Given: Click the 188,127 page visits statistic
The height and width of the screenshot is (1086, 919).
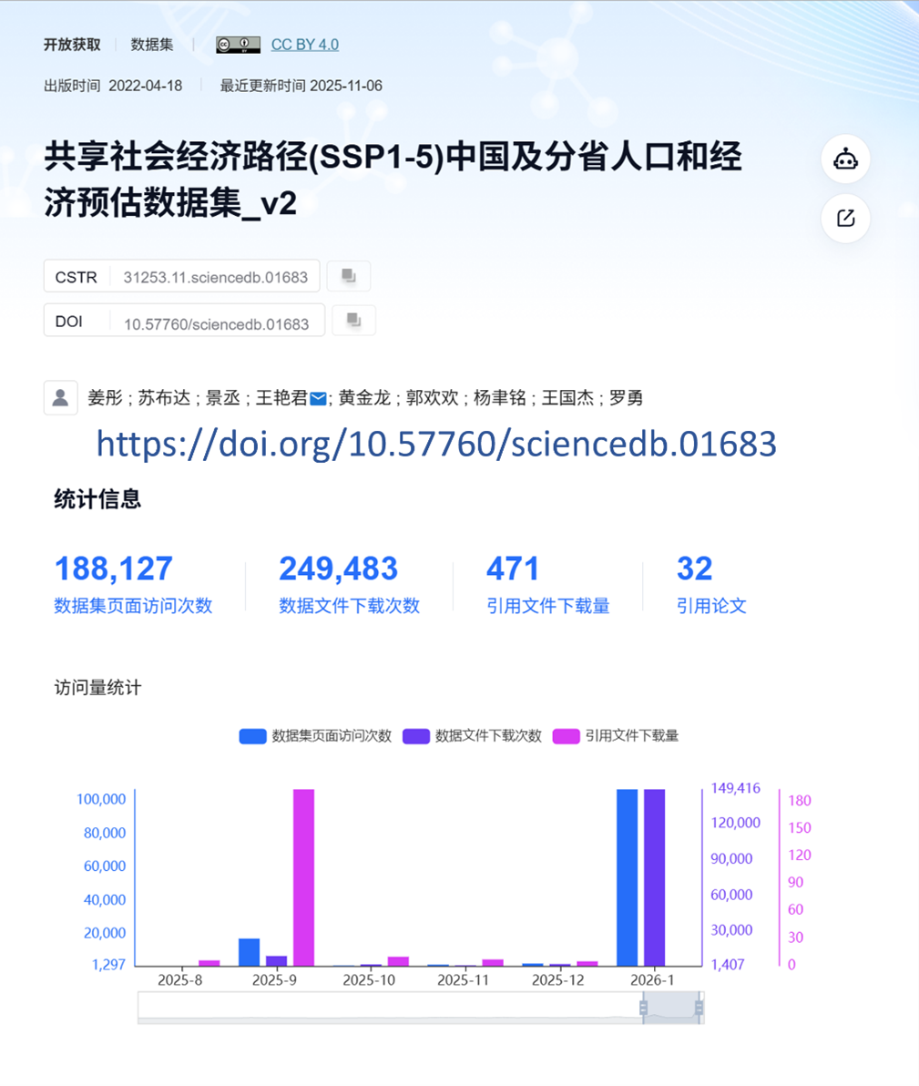Looking at the screenshot, I should 114,569.
